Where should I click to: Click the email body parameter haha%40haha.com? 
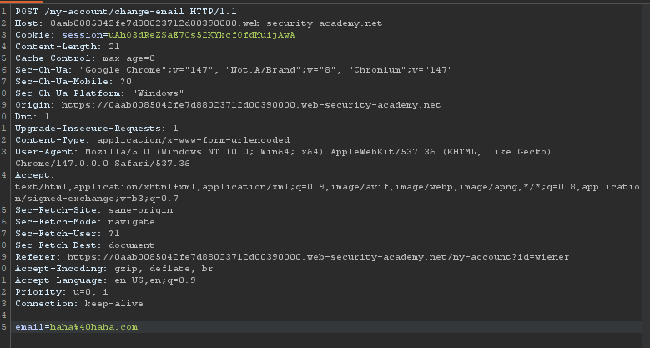[x=93, y=327]
